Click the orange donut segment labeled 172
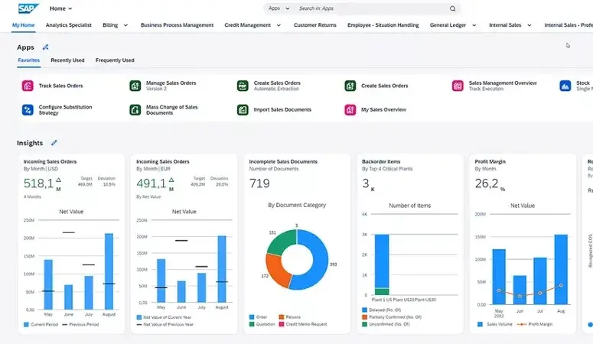Screen dimensions: 593x344 pos(275,271)
